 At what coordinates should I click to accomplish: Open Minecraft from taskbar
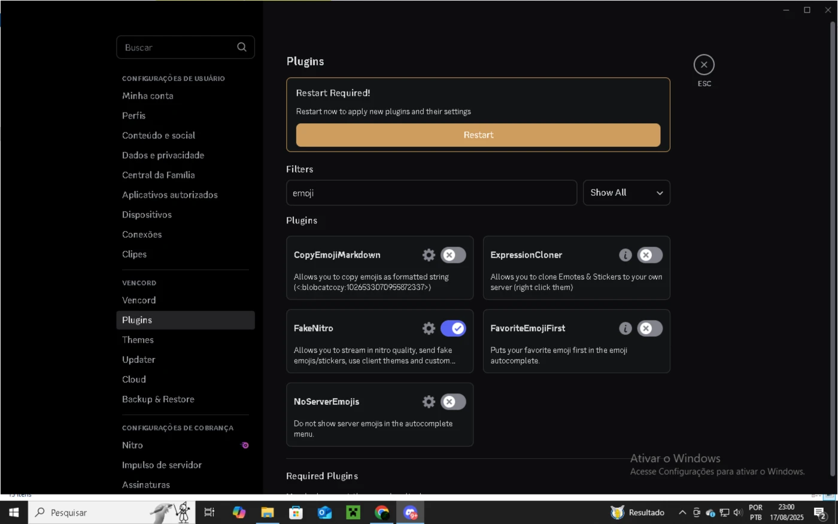(353, 513)
